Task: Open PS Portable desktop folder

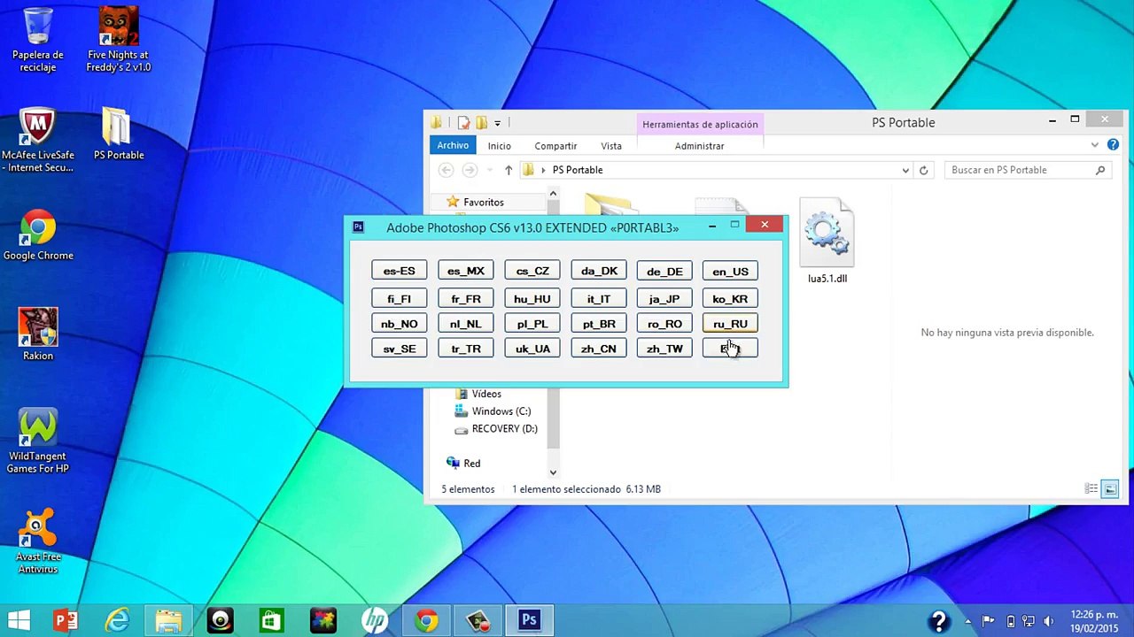Action: tap(118, 134)
